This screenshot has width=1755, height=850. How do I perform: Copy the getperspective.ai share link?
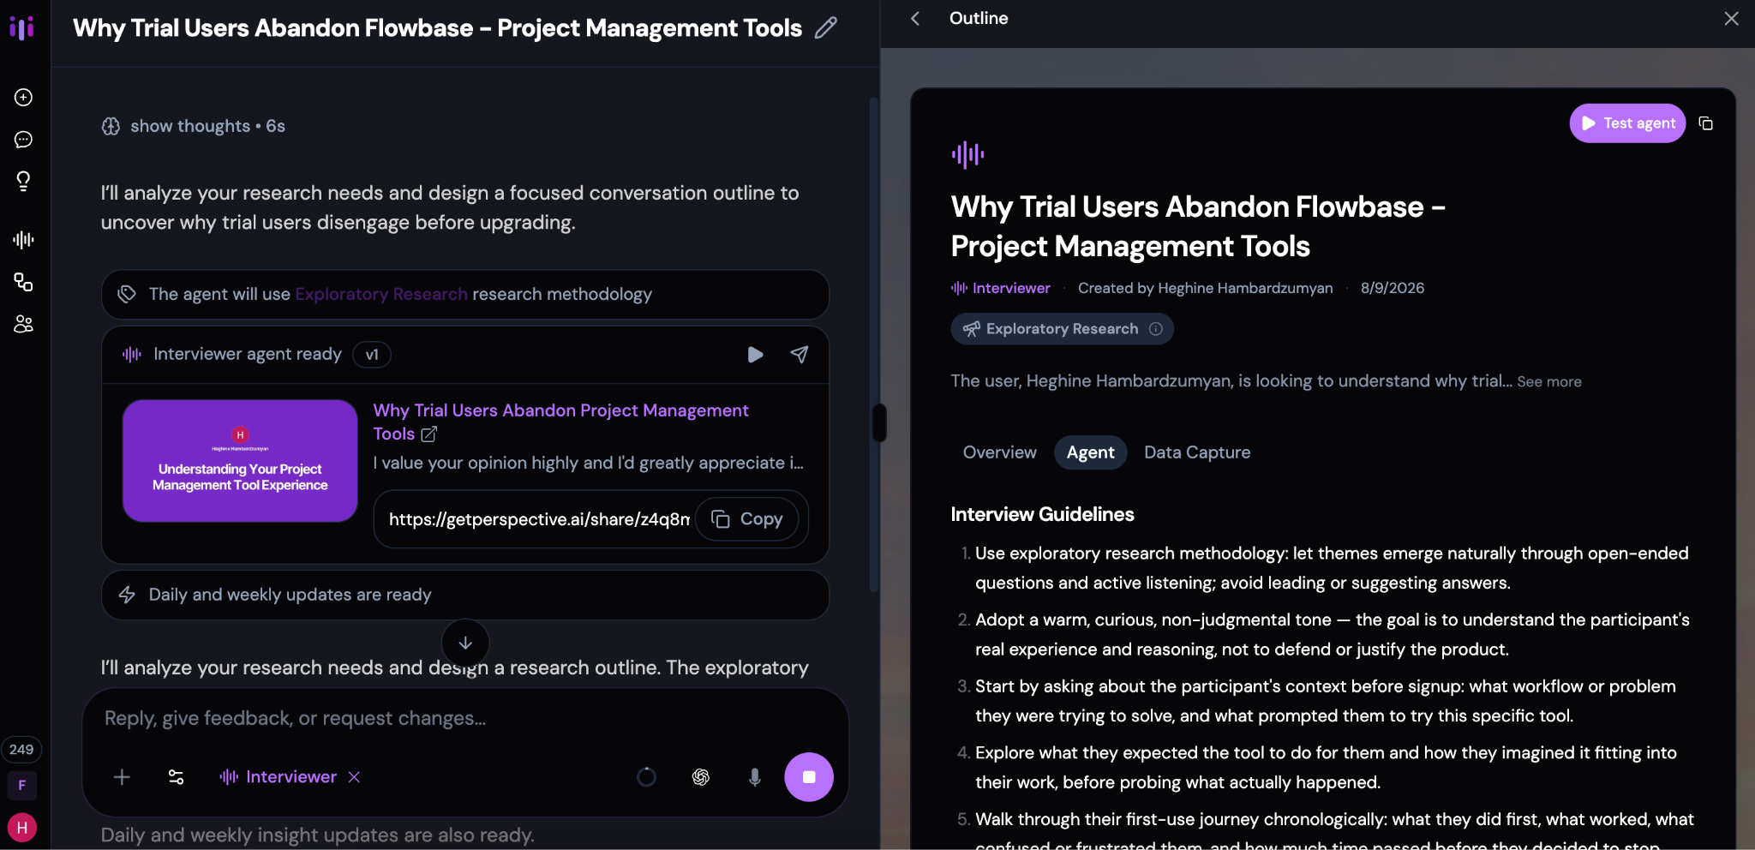click(747, 519)
